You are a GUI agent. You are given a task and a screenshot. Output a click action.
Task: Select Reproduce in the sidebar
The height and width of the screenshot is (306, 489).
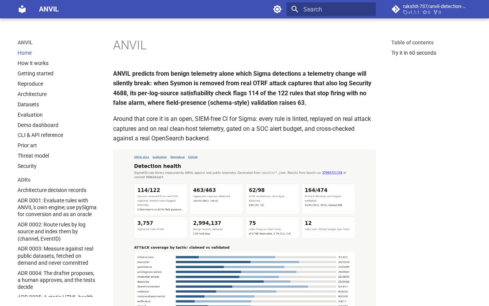tap(30, 84)
